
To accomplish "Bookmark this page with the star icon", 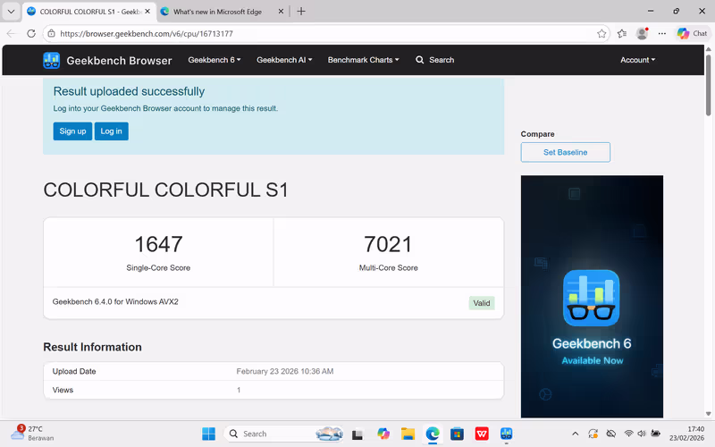I will point(602,33).
